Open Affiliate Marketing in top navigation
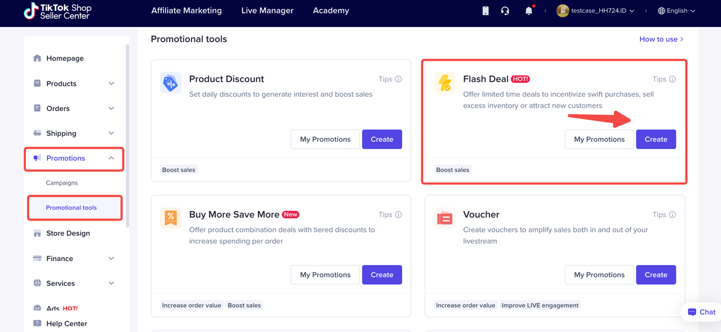This screenshot has width=721, height=332. (186, 11)
